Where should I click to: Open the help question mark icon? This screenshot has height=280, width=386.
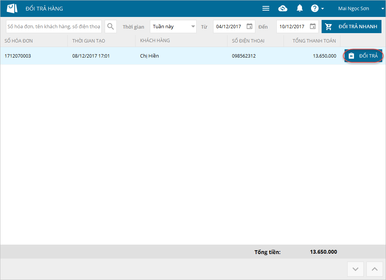pos(314,8)
